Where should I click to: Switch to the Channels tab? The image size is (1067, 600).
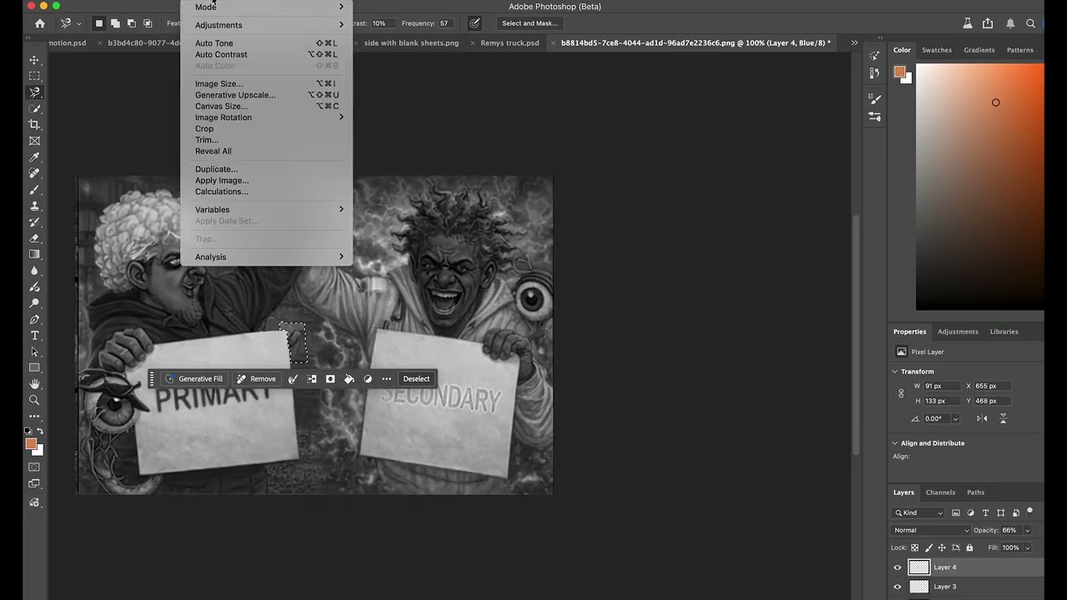[940, 492]
